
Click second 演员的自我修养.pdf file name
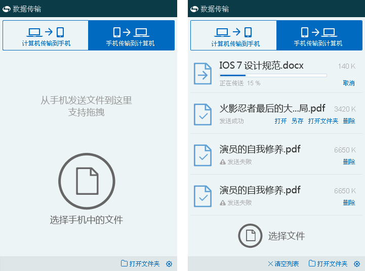(x=260, y=190)
